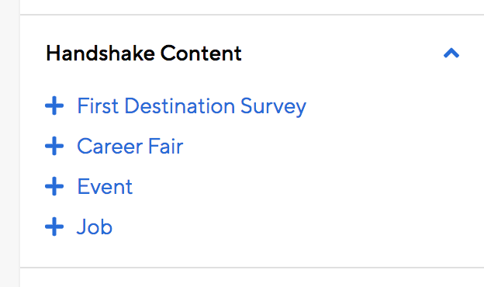Click the plus icon next to Job
This screenshot has width=484, height=287.
[x=54, y=226]
